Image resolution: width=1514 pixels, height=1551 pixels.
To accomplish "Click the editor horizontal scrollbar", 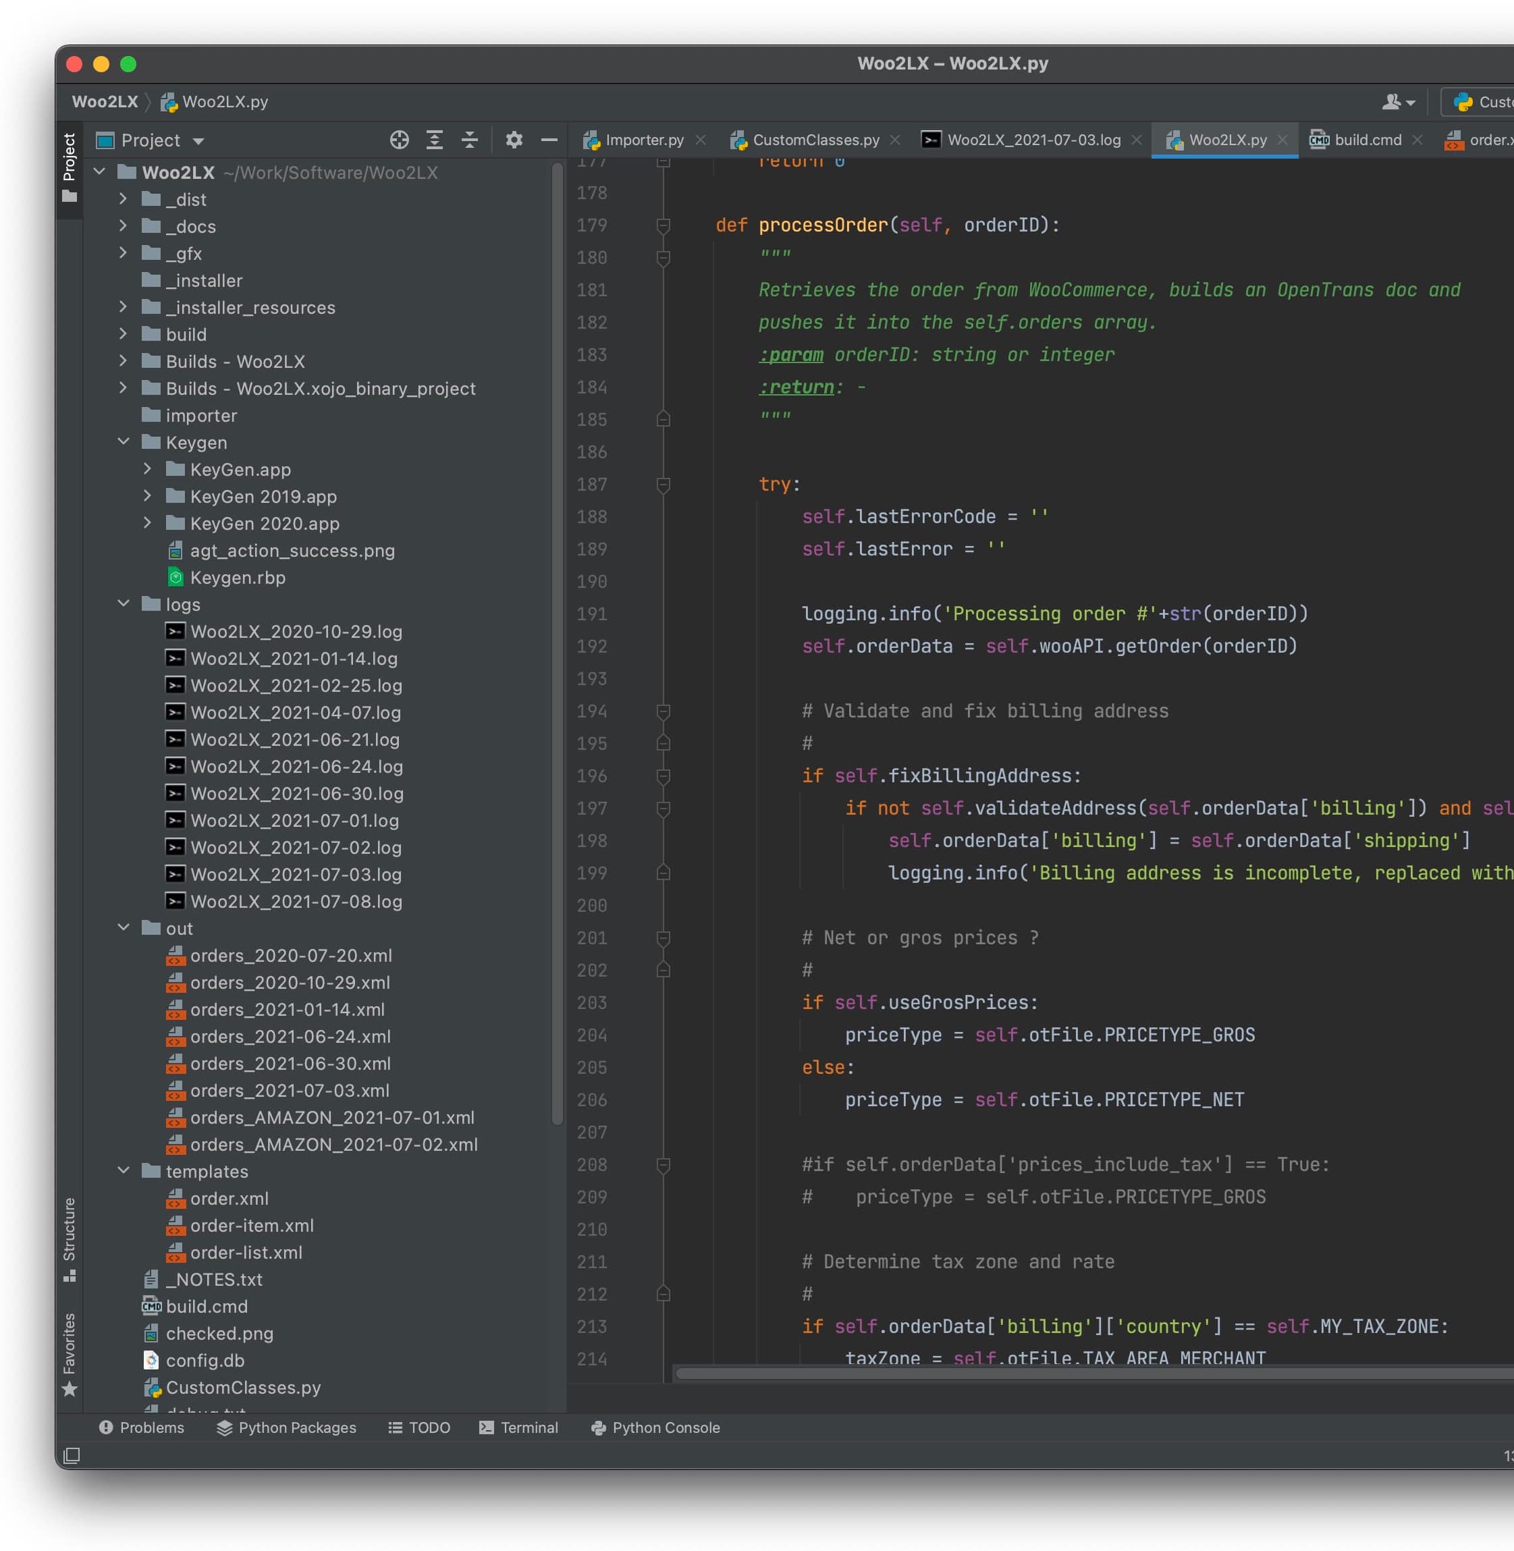I will click(1094, 1373).
